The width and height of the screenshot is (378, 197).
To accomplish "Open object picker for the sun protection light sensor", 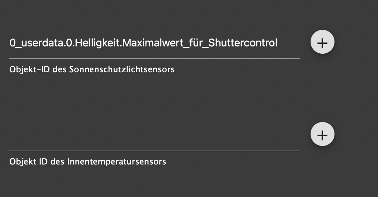I will point(322,42).
